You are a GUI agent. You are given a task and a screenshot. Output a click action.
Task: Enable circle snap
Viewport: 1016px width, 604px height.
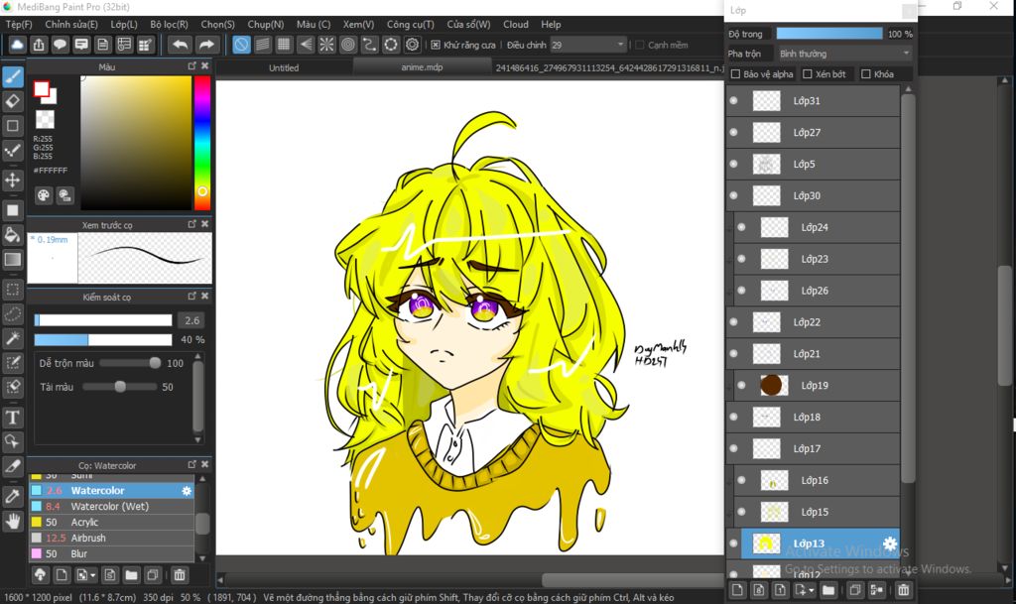pyautogui.click(x=391, y=45)
